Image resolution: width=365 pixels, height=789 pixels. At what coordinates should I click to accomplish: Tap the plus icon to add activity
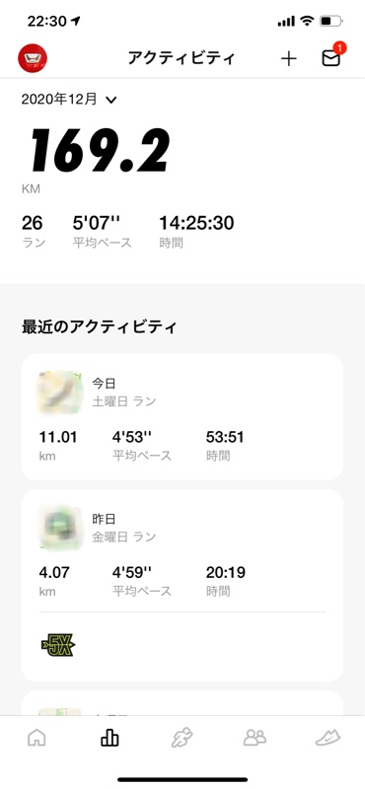(288, 59)
